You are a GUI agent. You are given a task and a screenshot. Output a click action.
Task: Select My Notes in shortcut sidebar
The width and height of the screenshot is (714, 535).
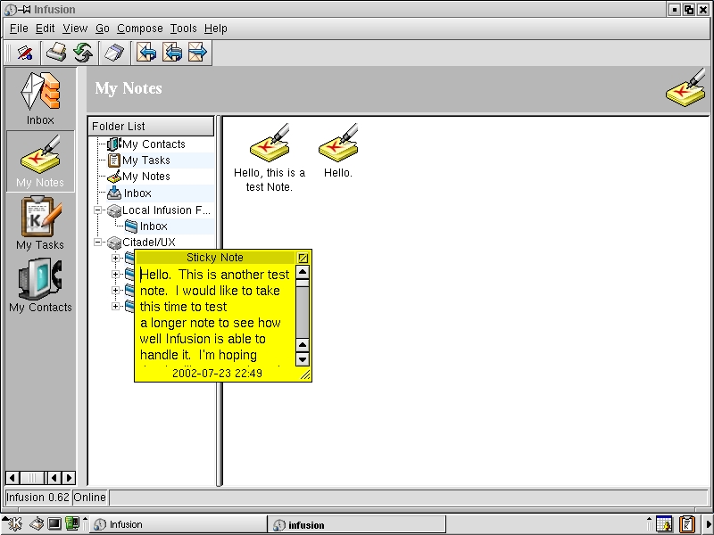pyautogui.click(x=40, y=161)
